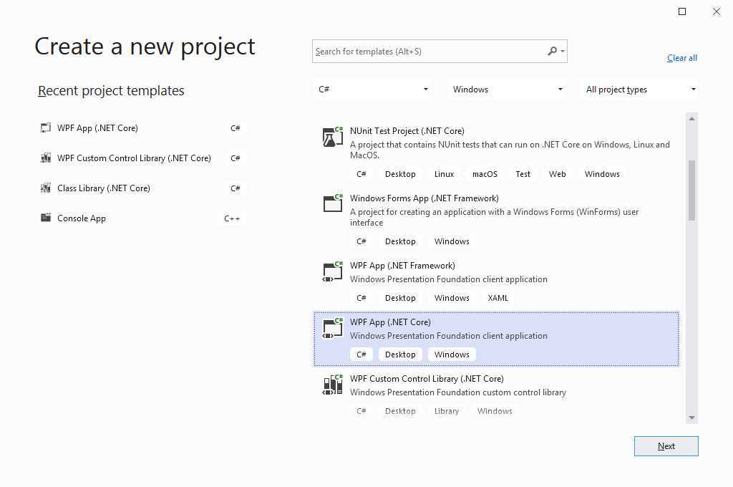This screenshot has width=733, height=487.
Task: Click the WPF Custom Control Library list icon
Action: [x=333, y=385]
